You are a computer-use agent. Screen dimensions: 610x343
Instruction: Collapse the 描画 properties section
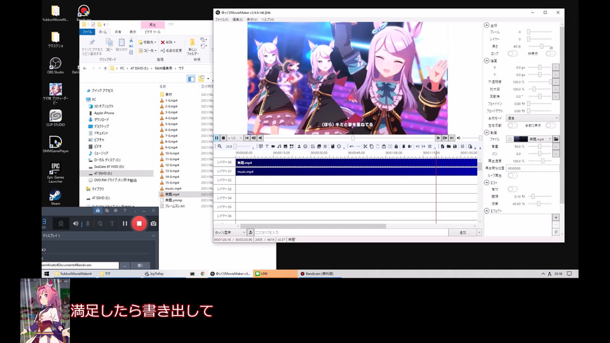tap(487, 61)
